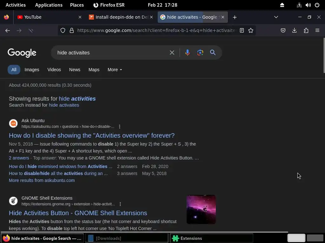Viewport: 325px width, 243px height.
Task: Open the Firefox hamburger application menu
Action: (x=317, y=31)
